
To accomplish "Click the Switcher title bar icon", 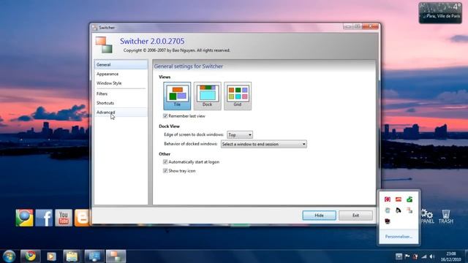I will pos(95,28).
